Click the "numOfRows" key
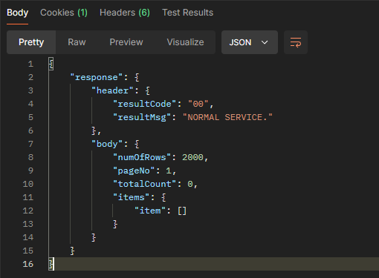Viewport: 379px width, 278px height. [x=142, y=157]
